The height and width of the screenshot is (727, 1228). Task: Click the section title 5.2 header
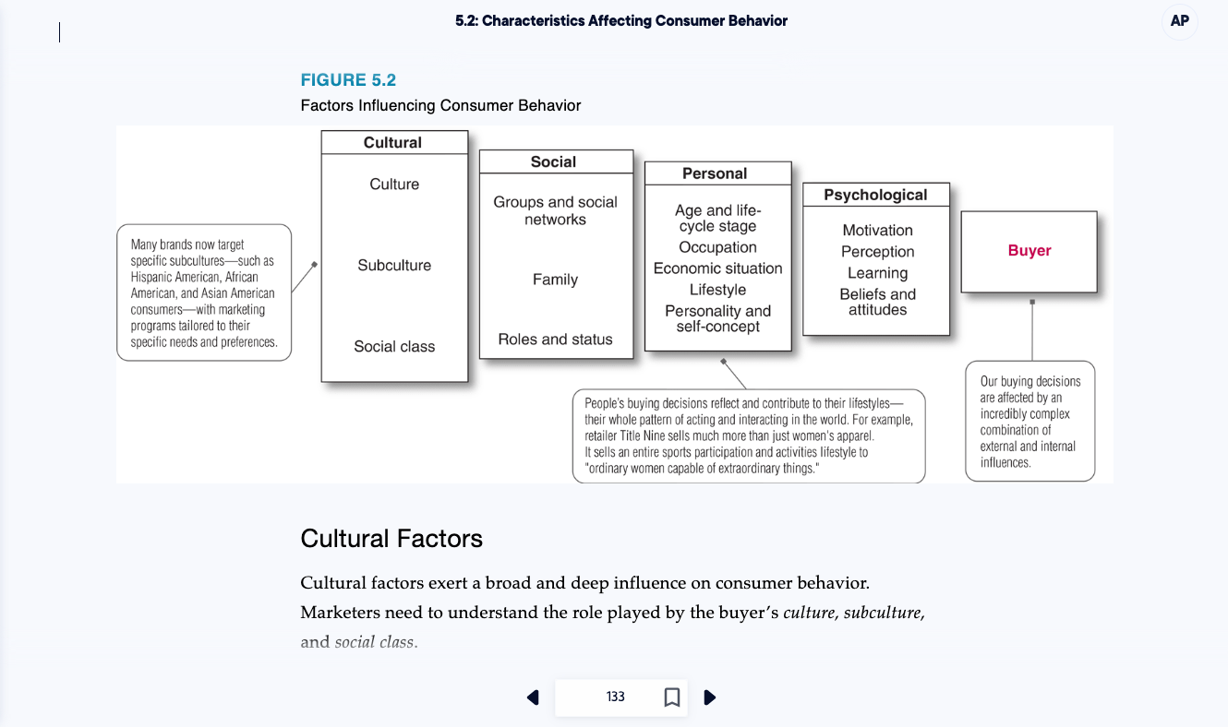pyautogui.click(x=621, y=20)
